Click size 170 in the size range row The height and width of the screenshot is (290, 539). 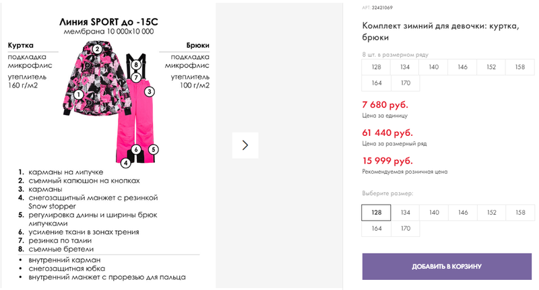406,83
